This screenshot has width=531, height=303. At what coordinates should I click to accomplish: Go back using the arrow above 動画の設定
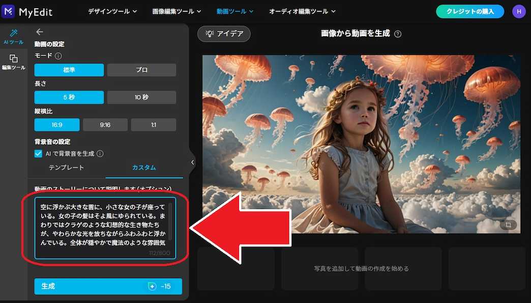point(41,30)
